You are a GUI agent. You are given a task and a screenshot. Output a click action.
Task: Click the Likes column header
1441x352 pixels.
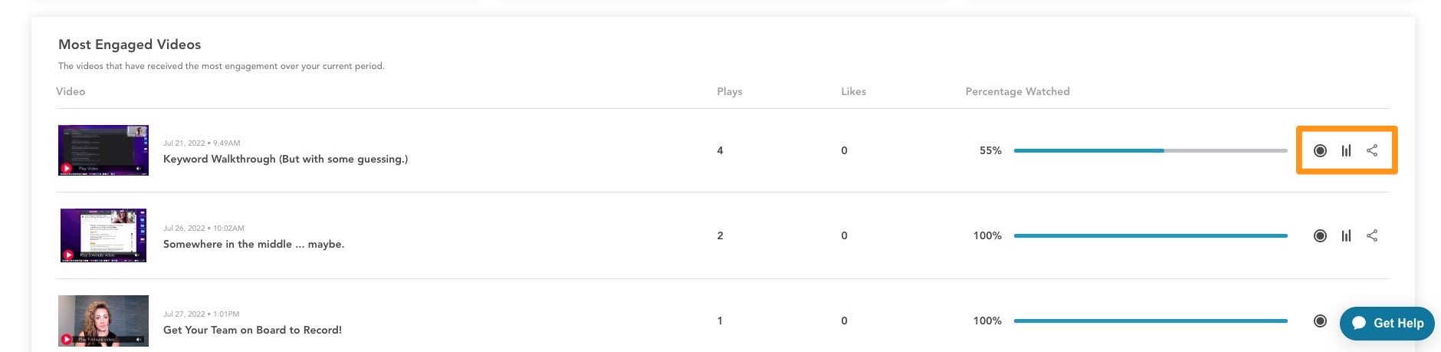pyautogui.click(x=853, y=91)
